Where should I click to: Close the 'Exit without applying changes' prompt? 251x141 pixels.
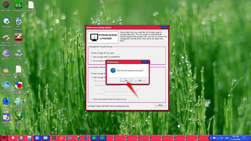(x=145, y=62)
